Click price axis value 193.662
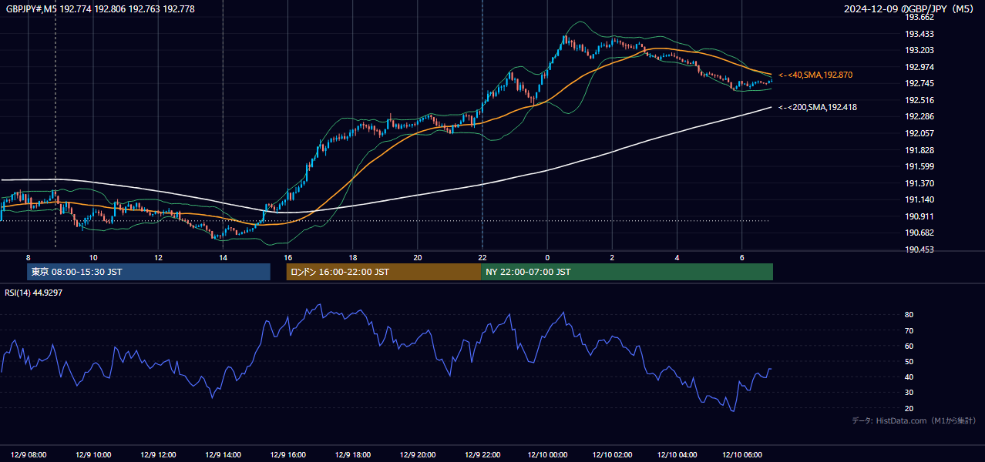 [919, 17]
